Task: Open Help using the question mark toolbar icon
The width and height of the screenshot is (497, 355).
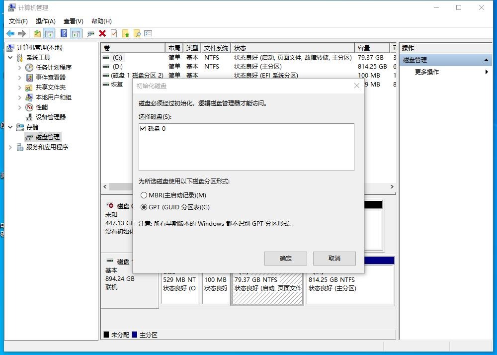Action: point(65,33)
